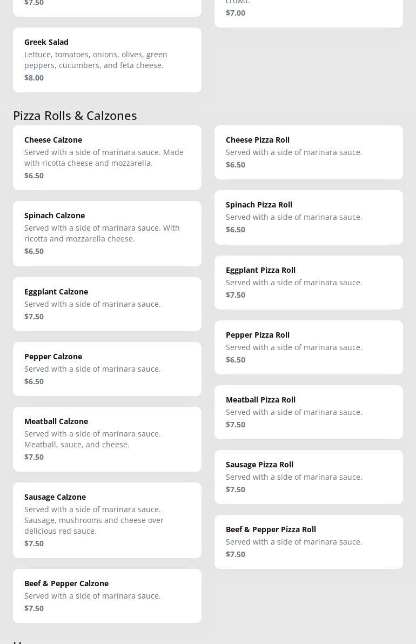Click the Sausage Calzone description text
This screenshot has height=644, width=416.
click(x=94, y=520)
